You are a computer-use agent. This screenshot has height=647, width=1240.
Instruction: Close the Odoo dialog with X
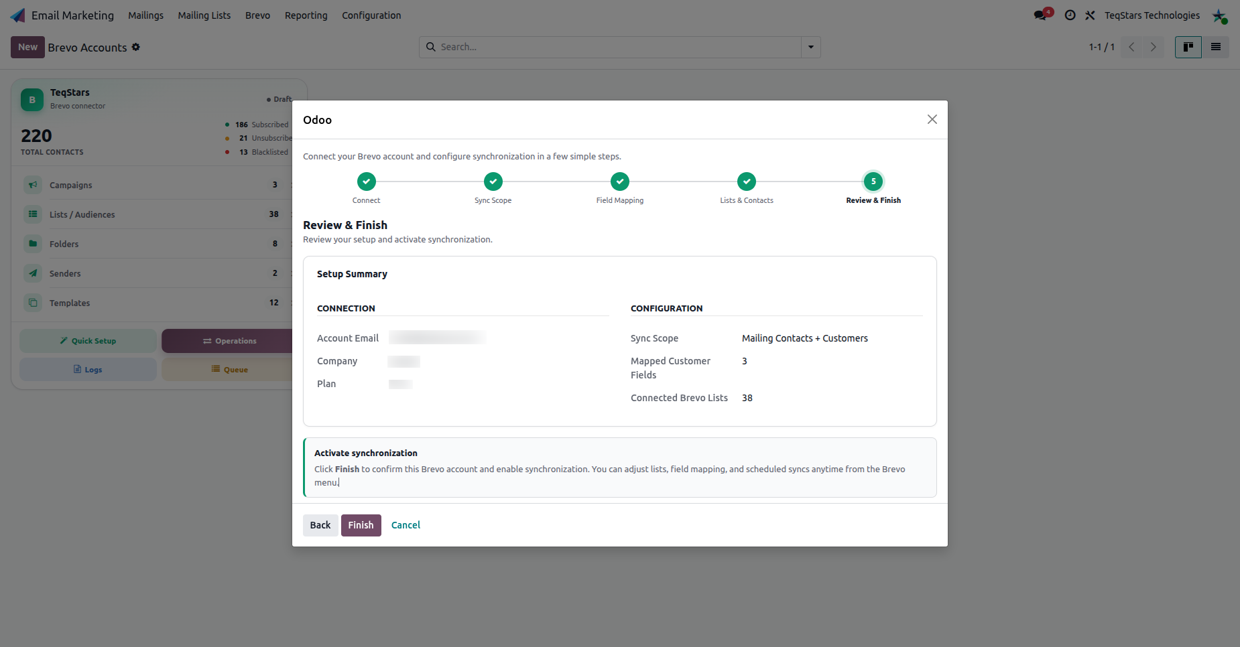(x=932, y=119)
